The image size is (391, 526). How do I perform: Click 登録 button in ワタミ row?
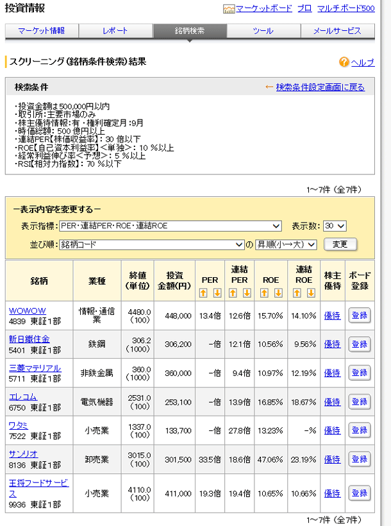point(360,430)
